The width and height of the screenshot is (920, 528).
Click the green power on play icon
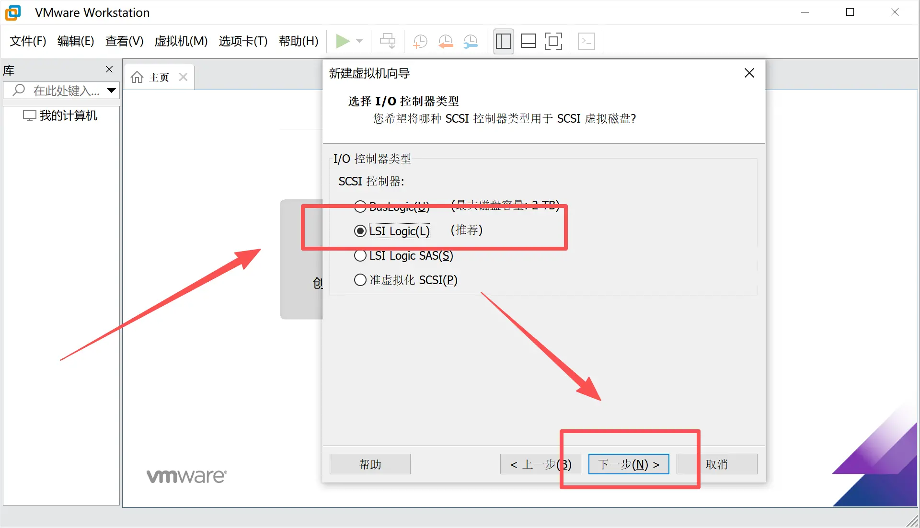coord(343,41)
